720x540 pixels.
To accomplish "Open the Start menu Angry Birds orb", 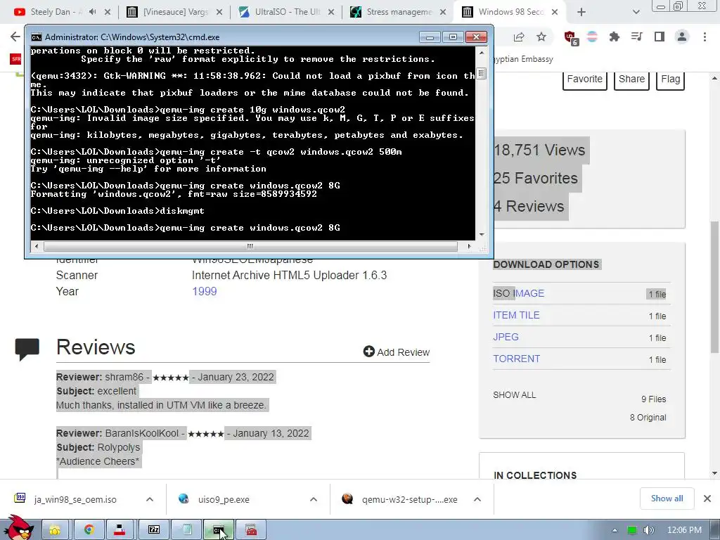I will coord(19,529).
